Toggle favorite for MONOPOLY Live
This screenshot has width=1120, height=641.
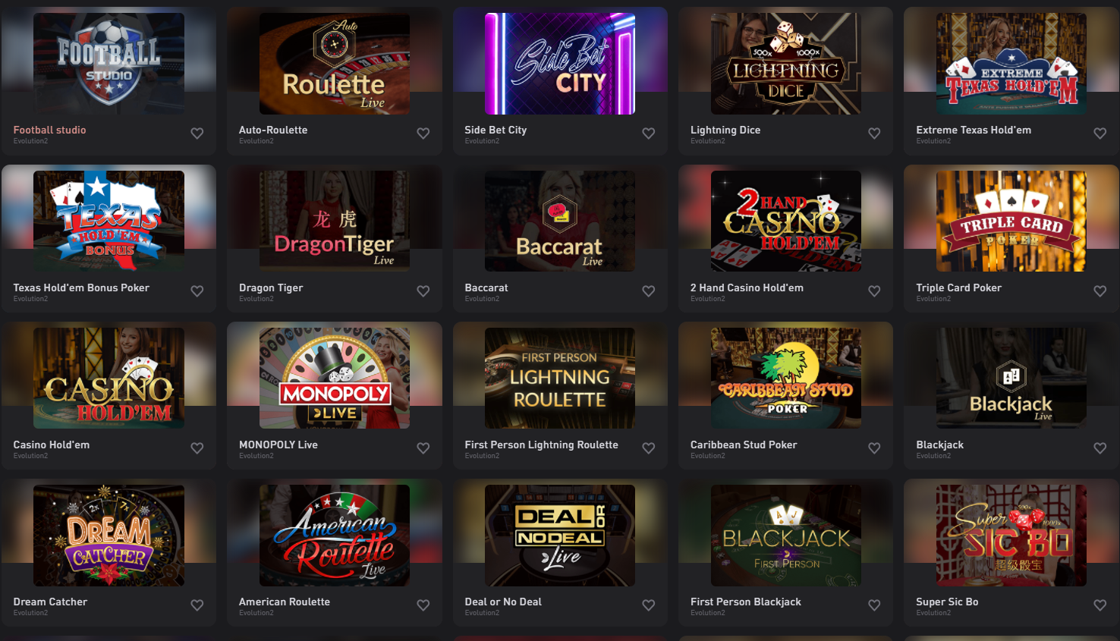(423, 448)
